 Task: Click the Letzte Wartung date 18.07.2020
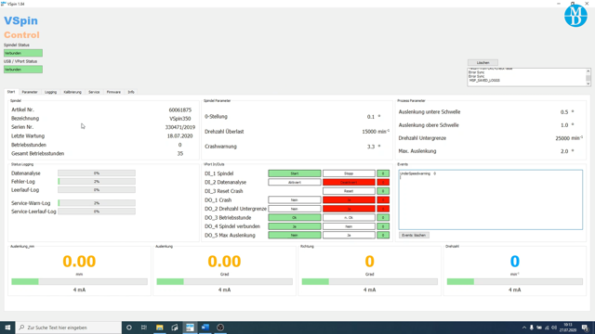[179, 136]
